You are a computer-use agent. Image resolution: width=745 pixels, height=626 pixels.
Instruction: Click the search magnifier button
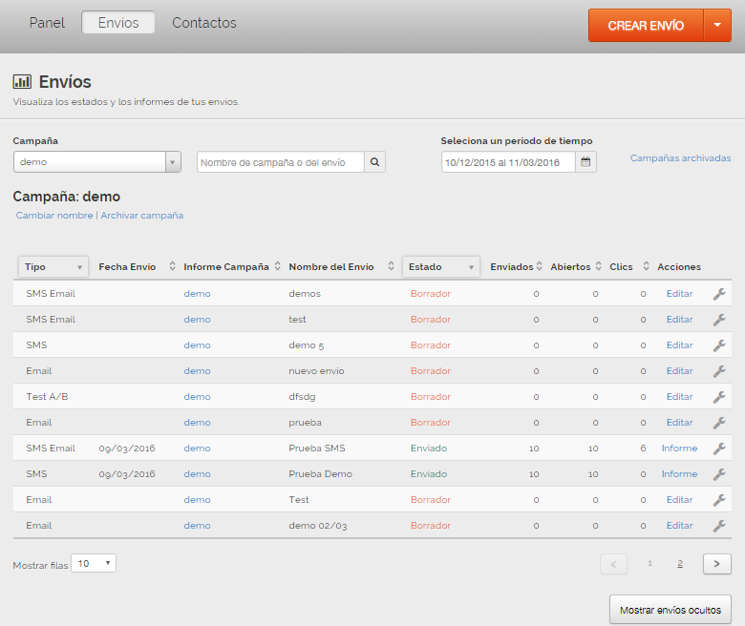click(x=374, y=162)
